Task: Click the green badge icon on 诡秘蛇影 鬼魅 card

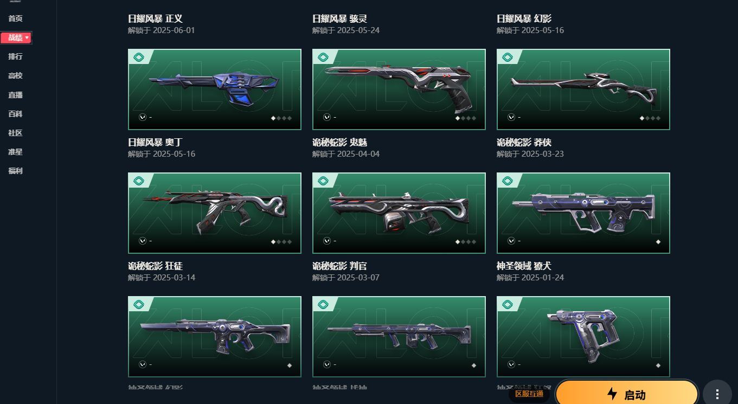Action: pos(323,181)
